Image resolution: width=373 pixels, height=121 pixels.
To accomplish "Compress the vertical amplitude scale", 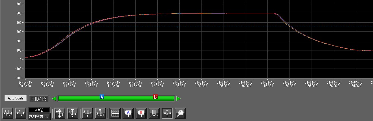I will tap(73, 113).
